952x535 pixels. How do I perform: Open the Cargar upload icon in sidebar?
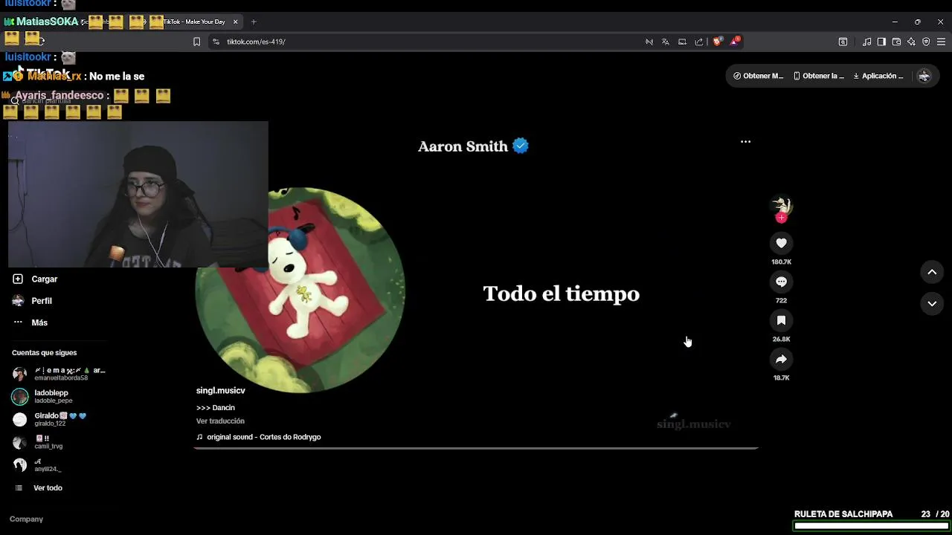pos(18,279)
